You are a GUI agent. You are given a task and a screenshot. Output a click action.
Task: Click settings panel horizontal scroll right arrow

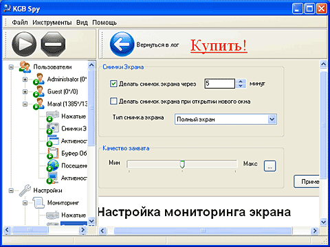pyautogui.click(x=315, y=231)
